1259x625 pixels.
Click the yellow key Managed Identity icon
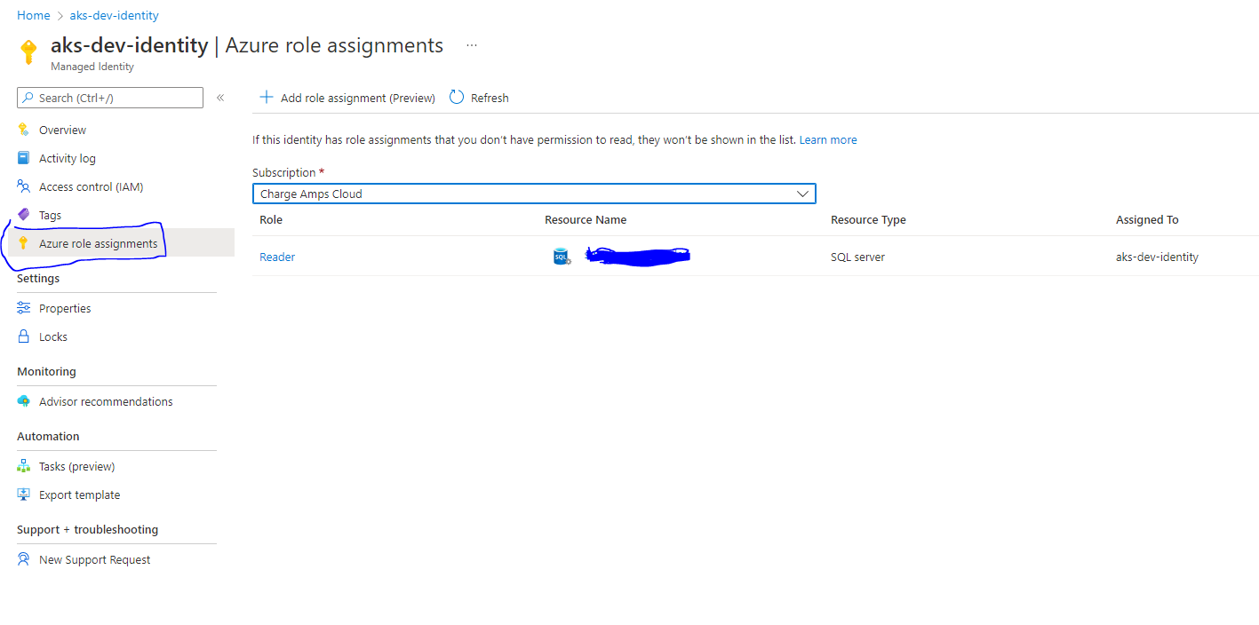click(28, 51)
